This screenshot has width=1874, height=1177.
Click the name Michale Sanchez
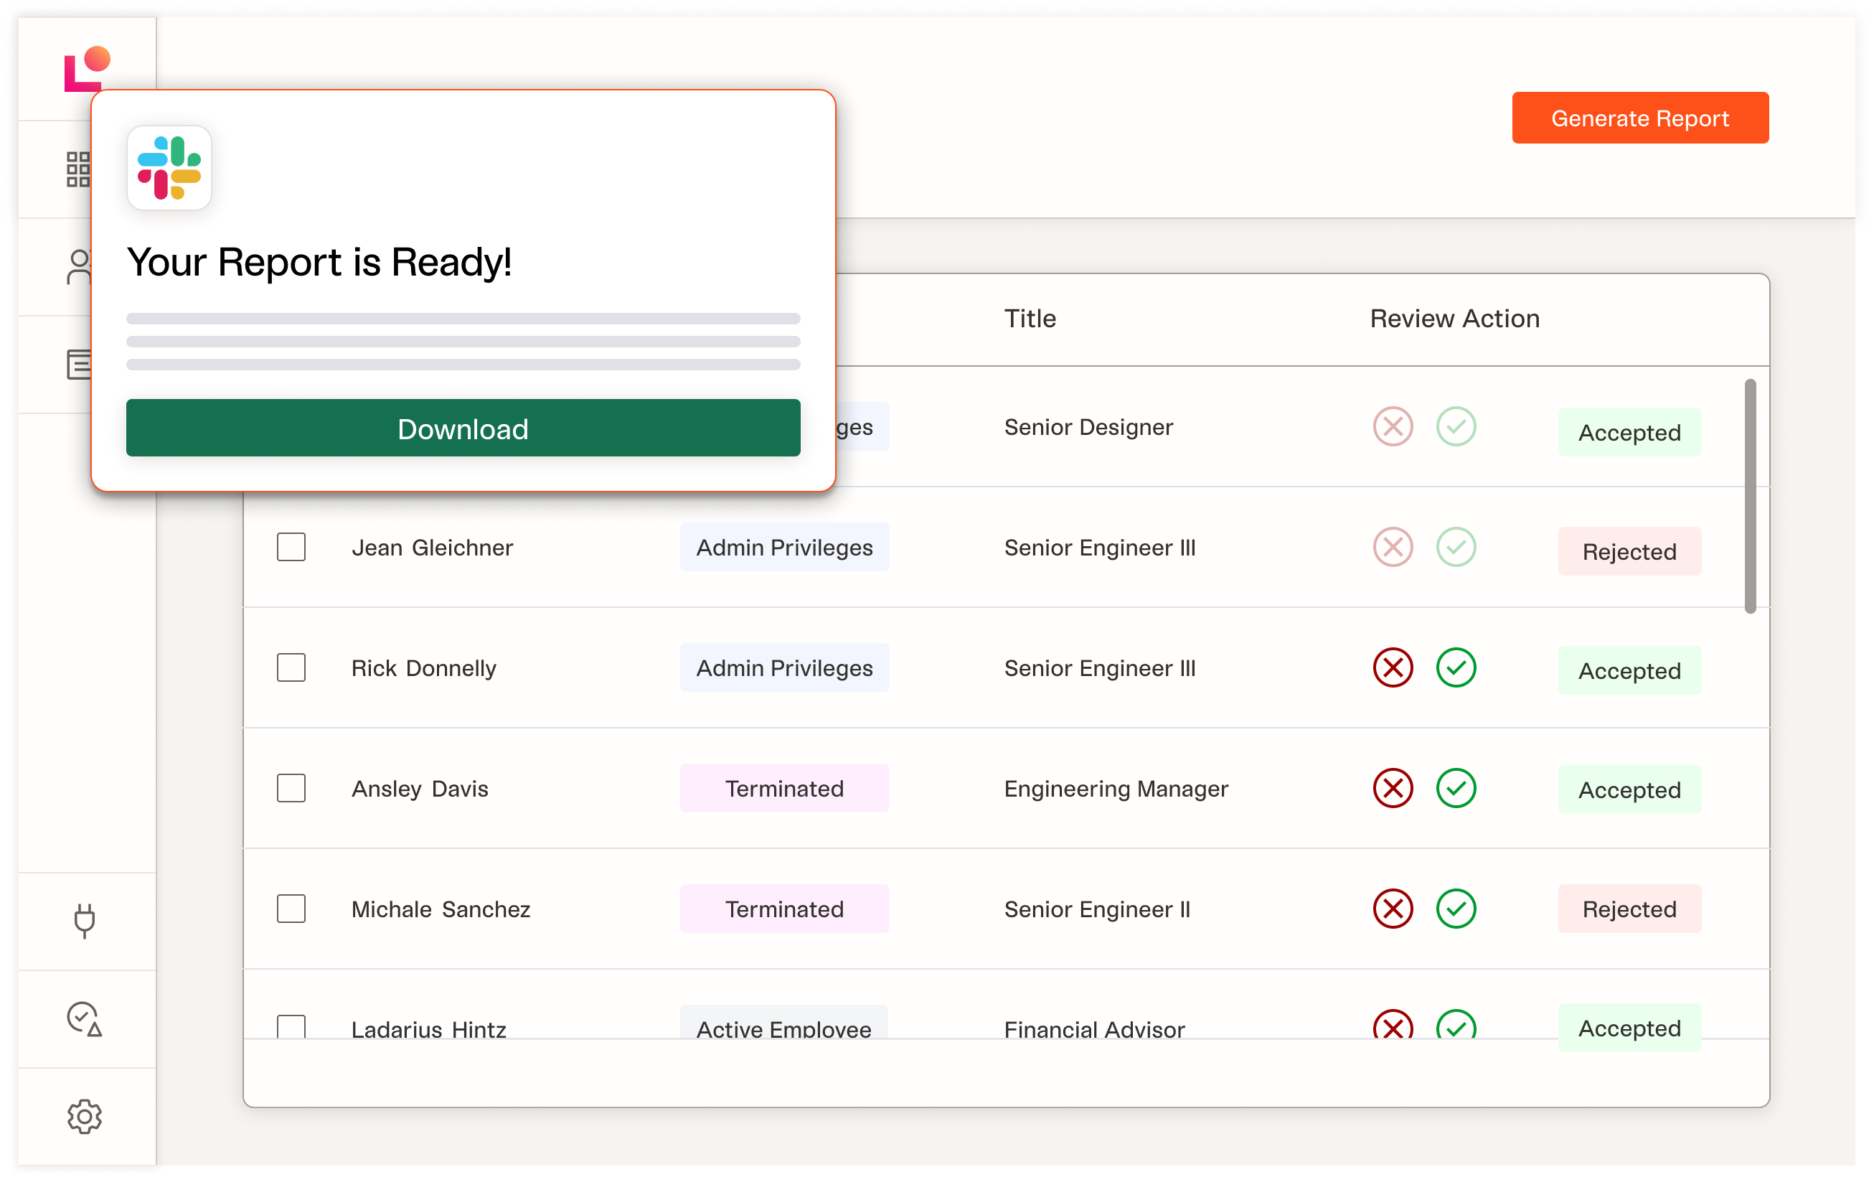click(441, 909)
